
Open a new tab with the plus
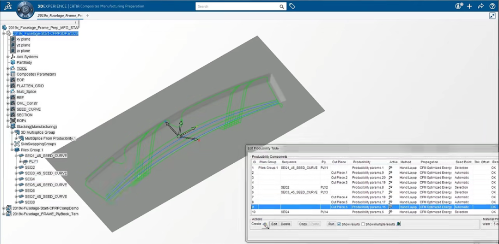coord(87,15)
